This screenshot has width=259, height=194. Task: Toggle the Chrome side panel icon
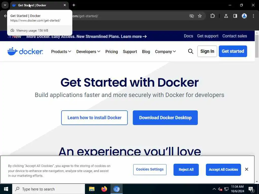(x=235, y=16)
